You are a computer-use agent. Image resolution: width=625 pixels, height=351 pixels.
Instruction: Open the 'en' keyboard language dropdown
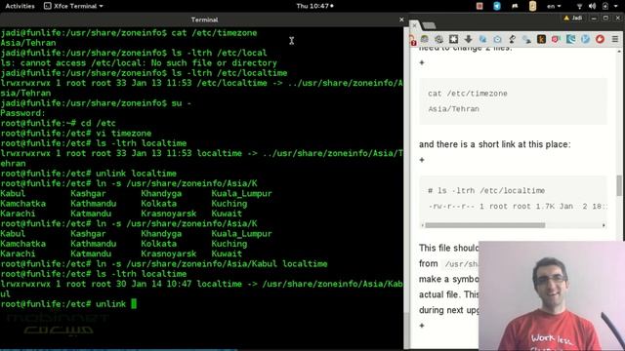pyautogui.click(x=554, y=6)
